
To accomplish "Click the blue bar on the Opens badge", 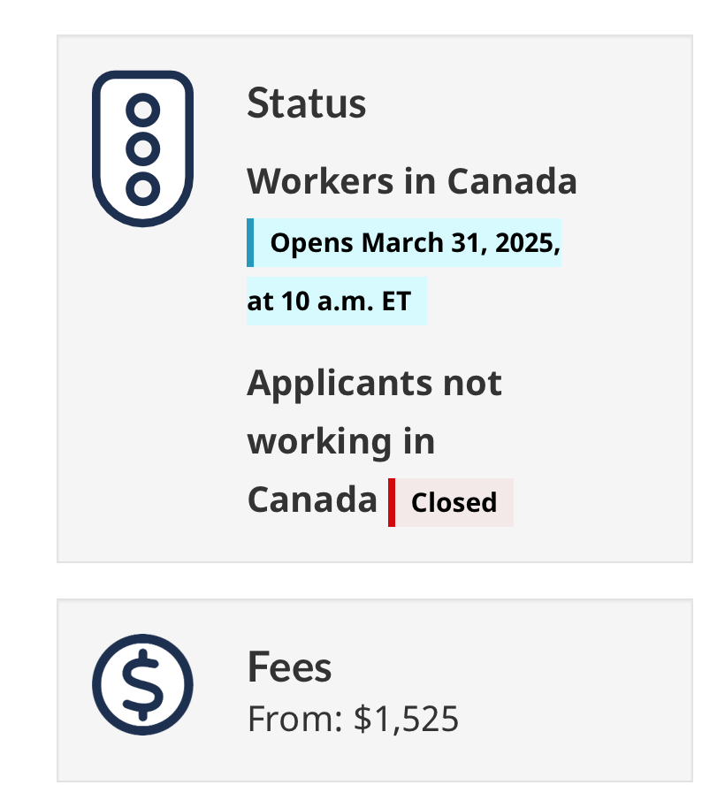I will [250, 243].
